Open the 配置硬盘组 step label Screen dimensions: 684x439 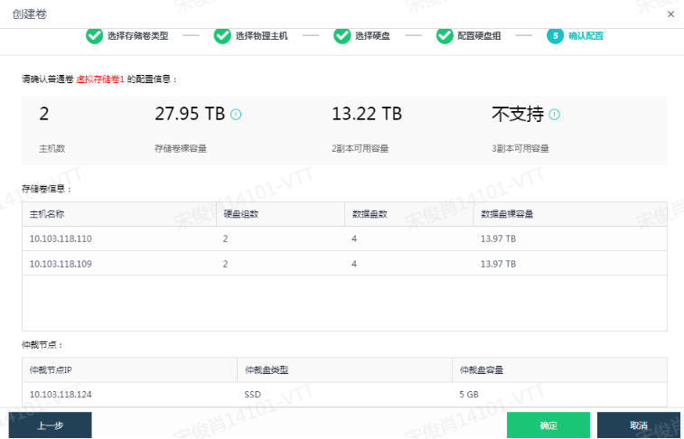tap(479, 36)
